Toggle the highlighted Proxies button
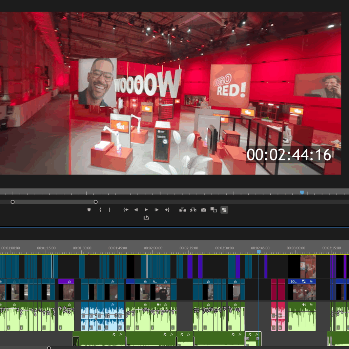This screenshot has width=349, height=349. point(224,210)
